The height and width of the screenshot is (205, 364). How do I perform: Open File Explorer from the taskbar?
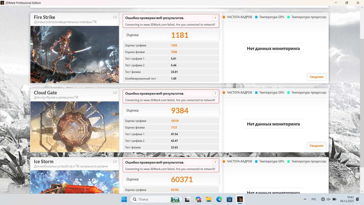209,199
